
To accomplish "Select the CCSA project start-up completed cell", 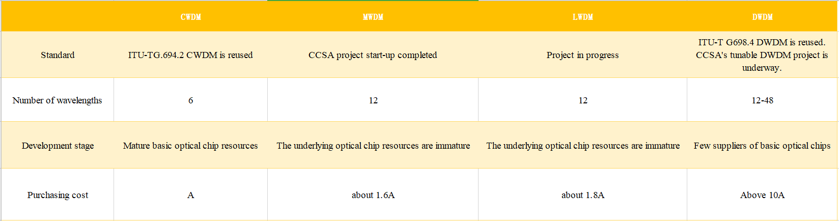I will (x=373, y=55).
